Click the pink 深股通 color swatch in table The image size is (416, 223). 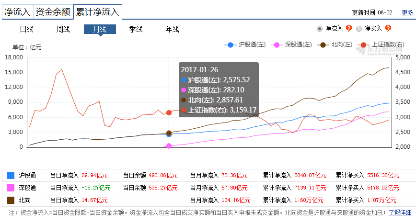click(x=11, y=188)
